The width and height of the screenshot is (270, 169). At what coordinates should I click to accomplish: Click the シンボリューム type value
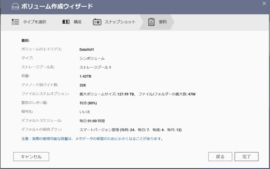tap(92, 58)
